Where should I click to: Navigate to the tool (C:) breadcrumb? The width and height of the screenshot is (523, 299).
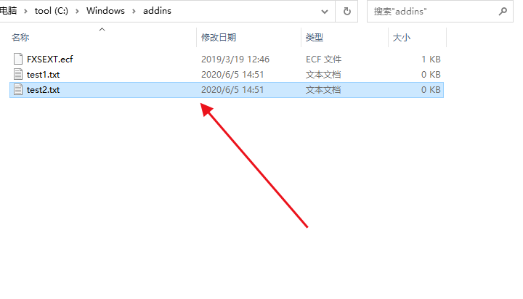pyautogui.click(x=52, y=11)
